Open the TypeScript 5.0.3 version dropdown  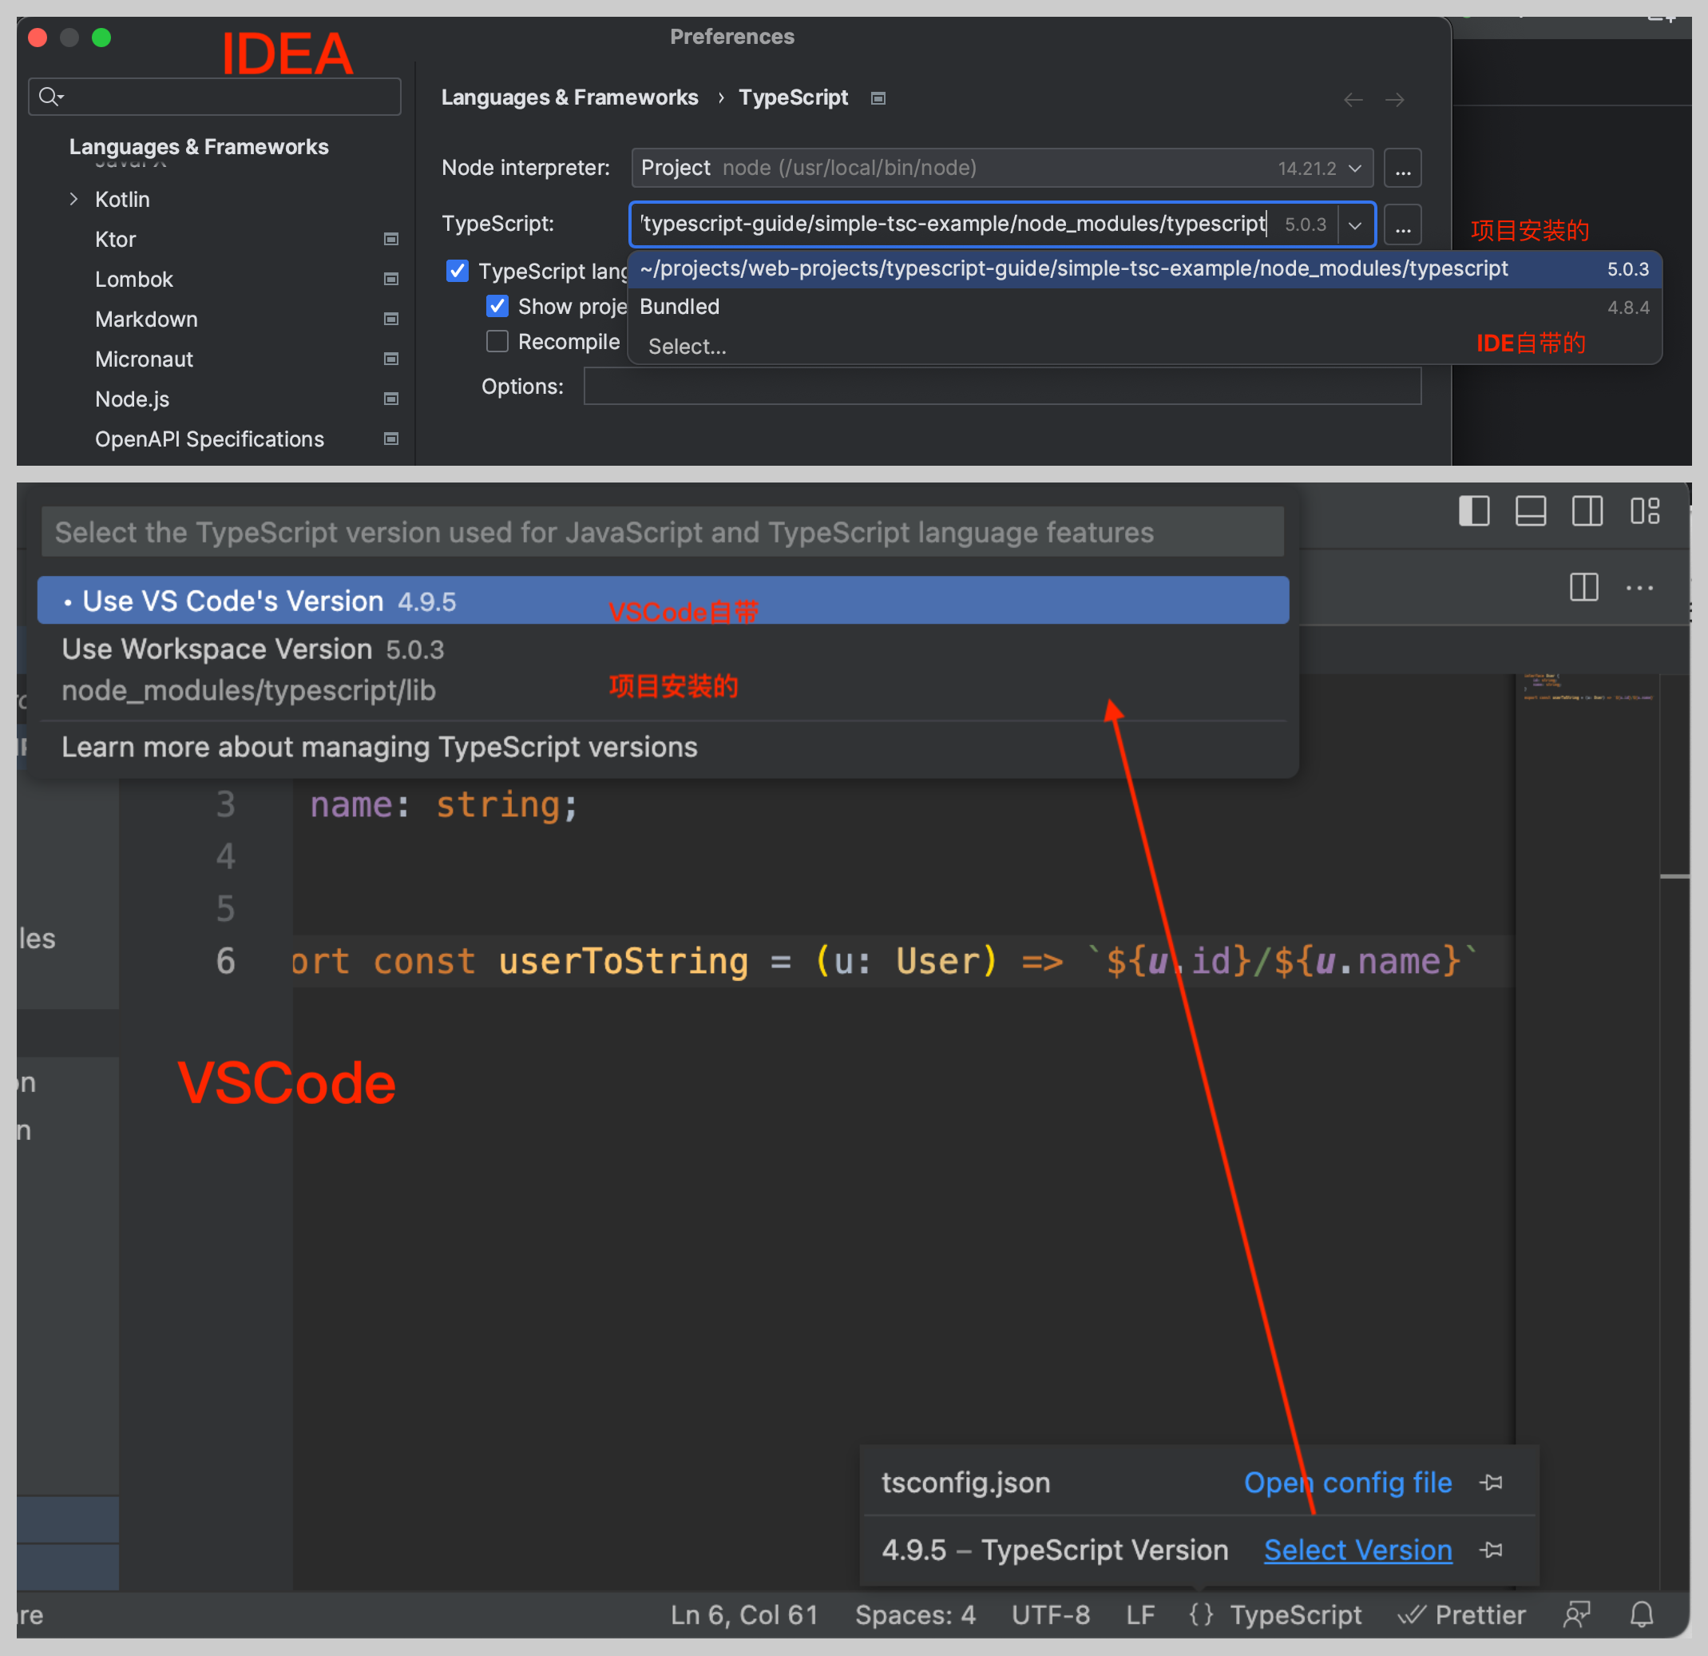pyautogui.click(x=1355, y=224)
